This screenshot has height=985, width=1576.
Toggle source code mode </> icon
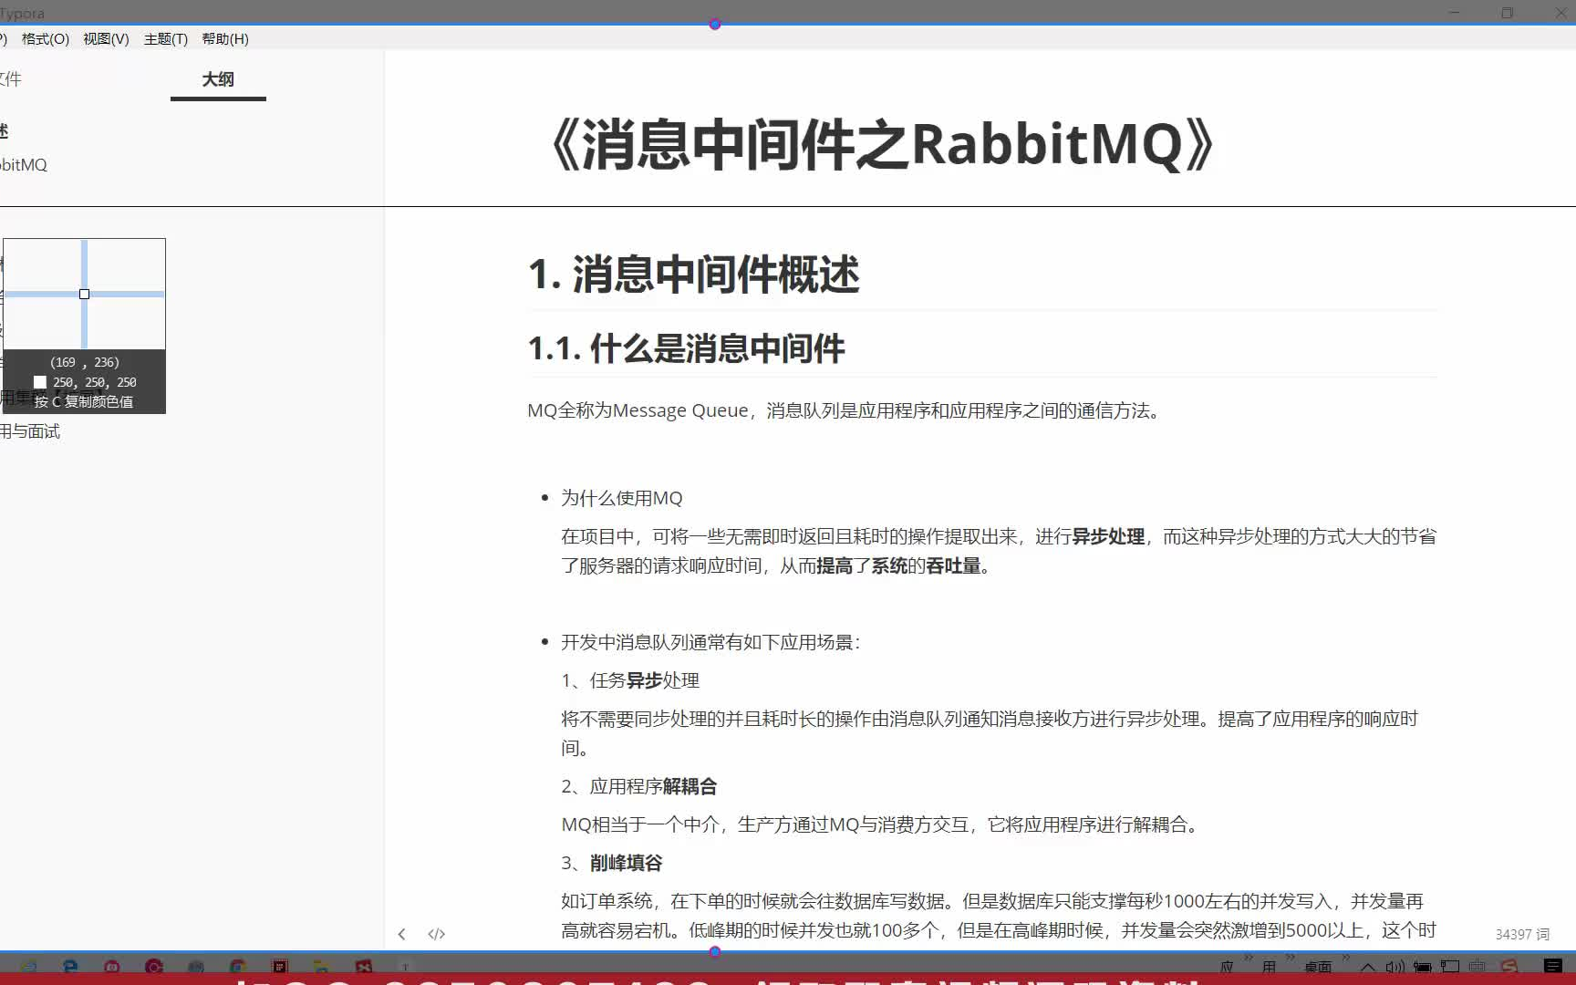click(x=437, y=934)
